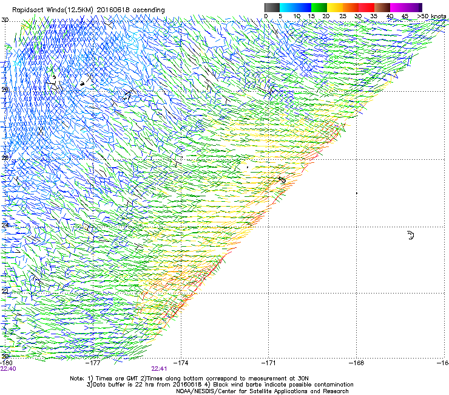449x395 pixels.
Task: Click the purple 45-50 knots legend swatch
Action: click(414, 7)
